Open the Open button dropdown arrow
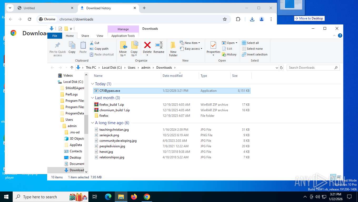358x202 pixels. pyautogui.click(x=236, y=43)
